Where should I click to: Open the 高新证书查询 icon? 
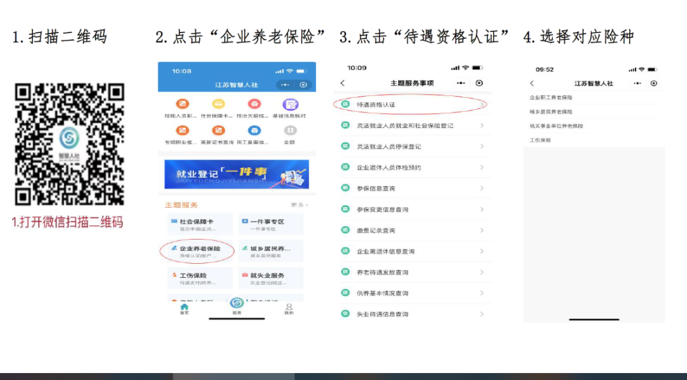[218, 130]
